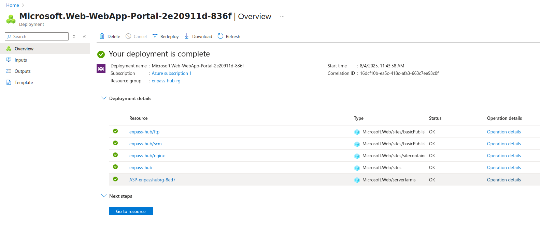Open the Inputs menu item
The height and width of the screenshot is (227, 540).
pos(45,60)
